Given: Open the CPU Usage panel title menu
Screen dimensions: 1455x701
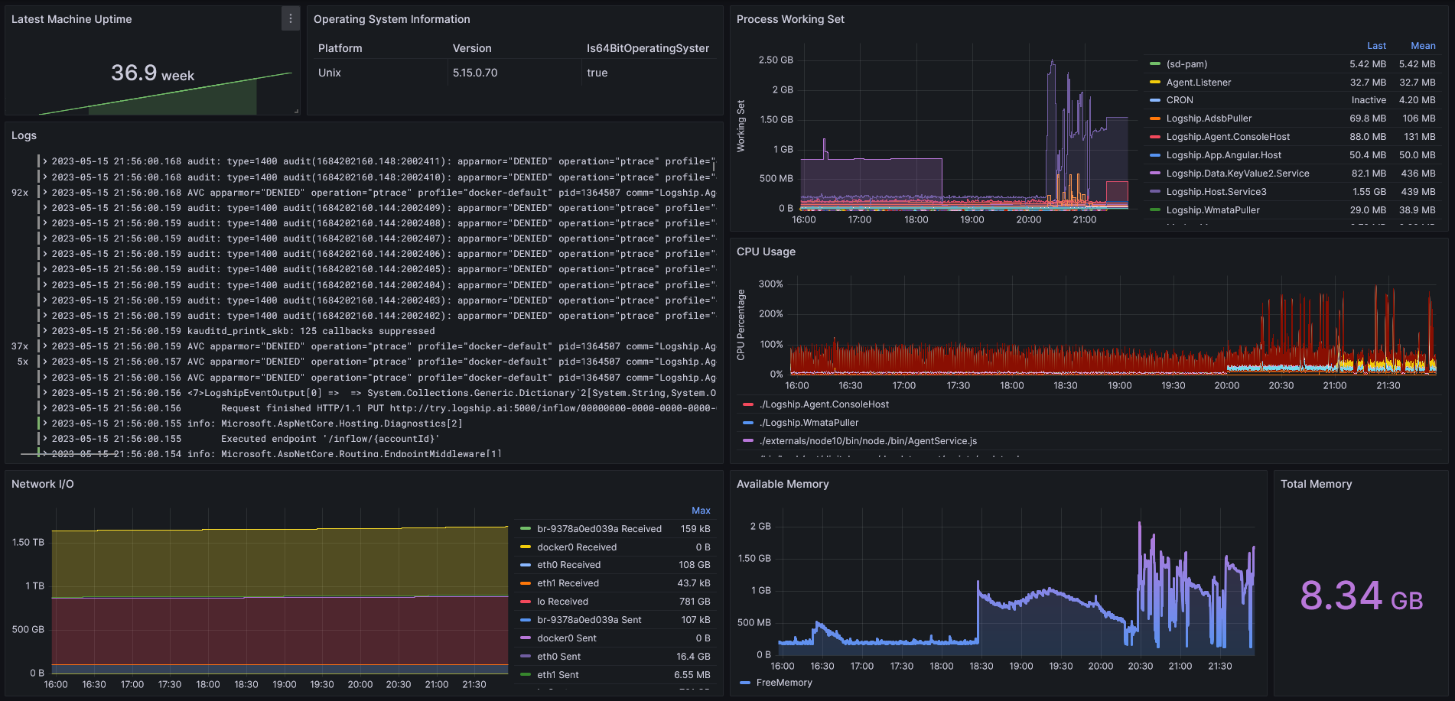Looking at the screenshot, I should [765, 252].
